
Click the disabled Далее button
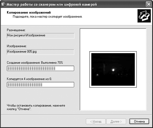click(116, 121)
